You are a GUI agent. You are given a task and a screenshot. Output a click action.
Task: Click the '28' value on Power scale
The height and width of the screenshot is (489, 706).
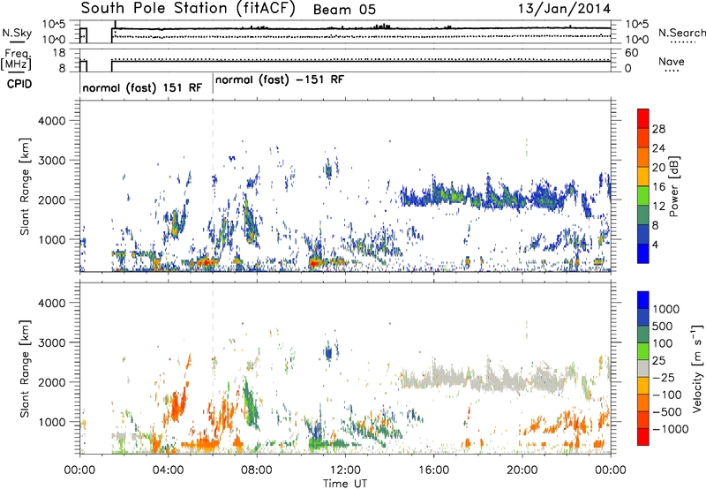point(658,129)
